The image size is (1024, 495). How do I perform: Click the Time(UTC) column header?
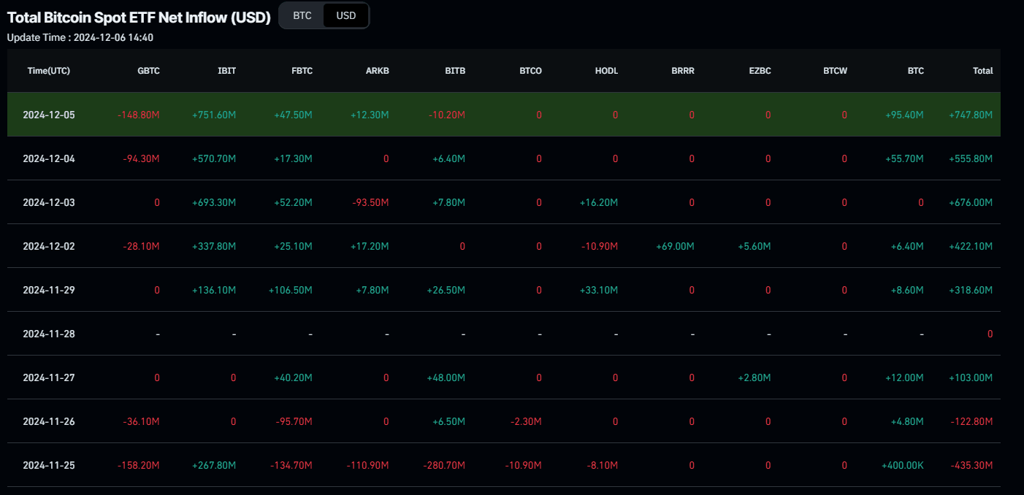[x=49, y=71]
